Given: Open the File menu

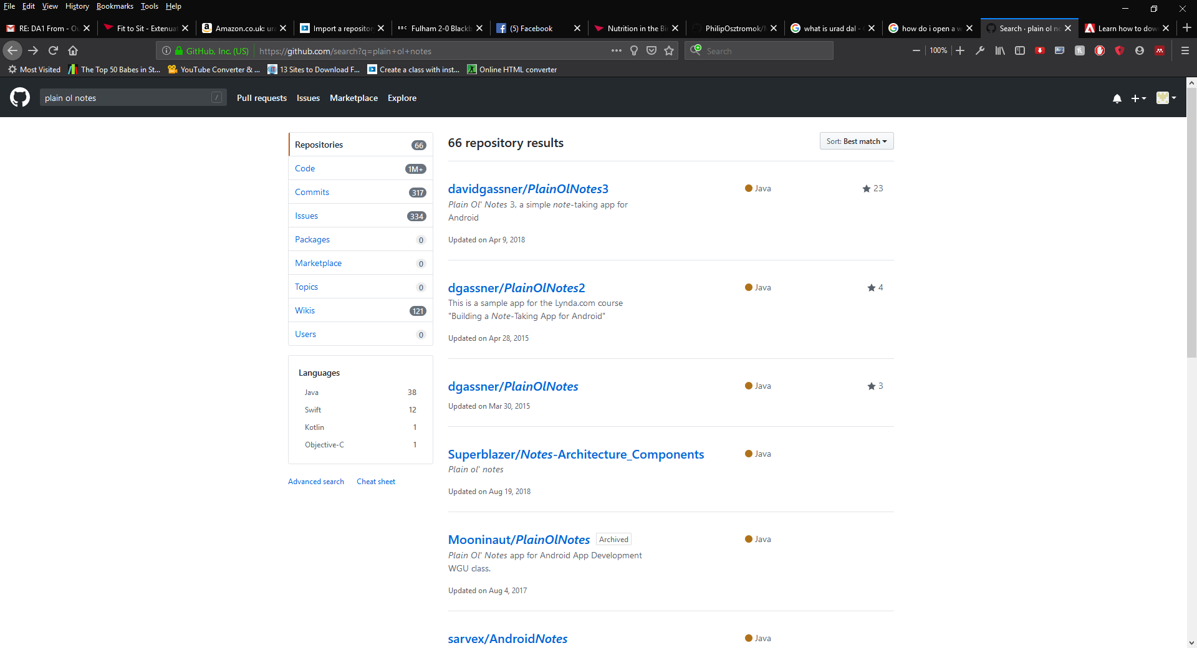Looking at the screenshot, I should click(x=9, y=6).
